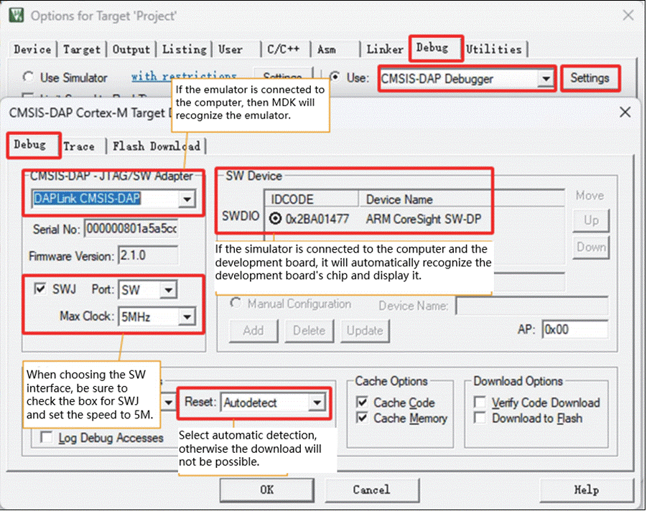The image size is (647, 511).
Task: Switch to the Output tab
Action: coord(131,50)
